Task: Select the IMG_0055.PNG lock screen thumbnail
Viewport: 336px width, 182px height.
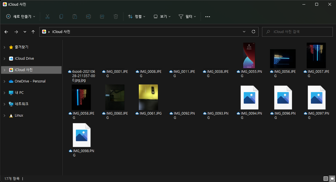Action: tap(249, 55)
